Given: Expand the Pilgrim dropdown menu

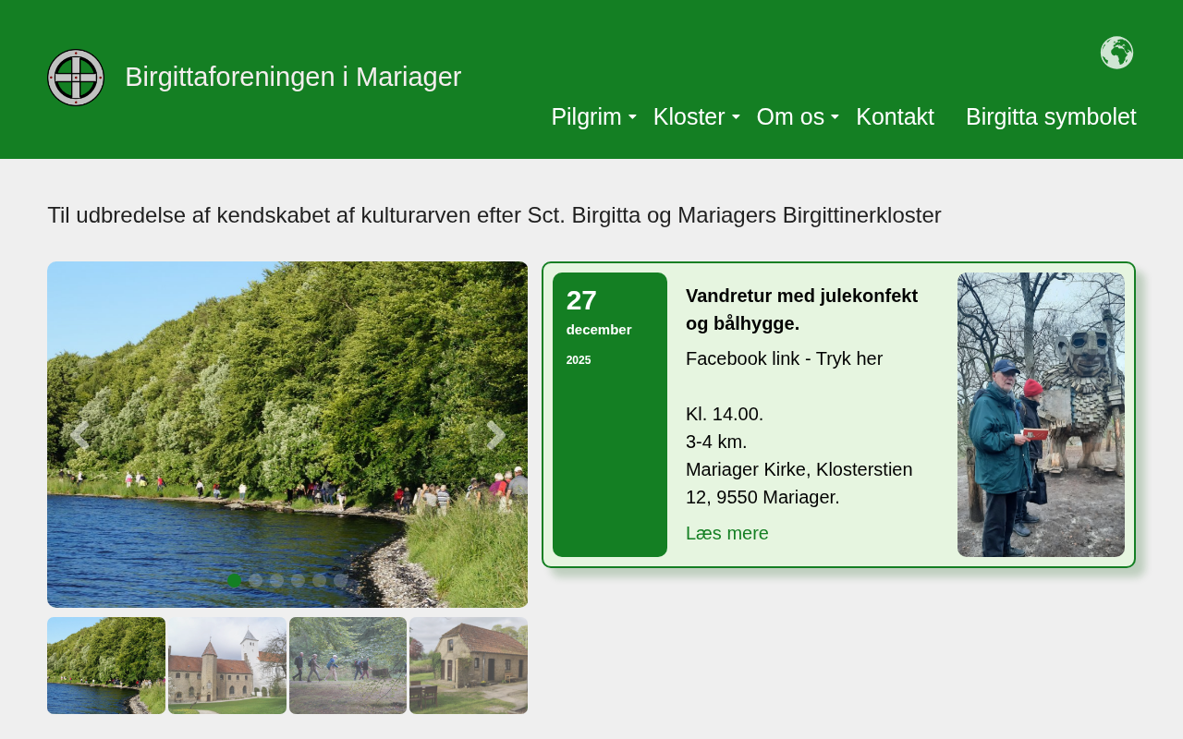Looking at the screenshot, I should pyautogui.click(x=593, y=117).
